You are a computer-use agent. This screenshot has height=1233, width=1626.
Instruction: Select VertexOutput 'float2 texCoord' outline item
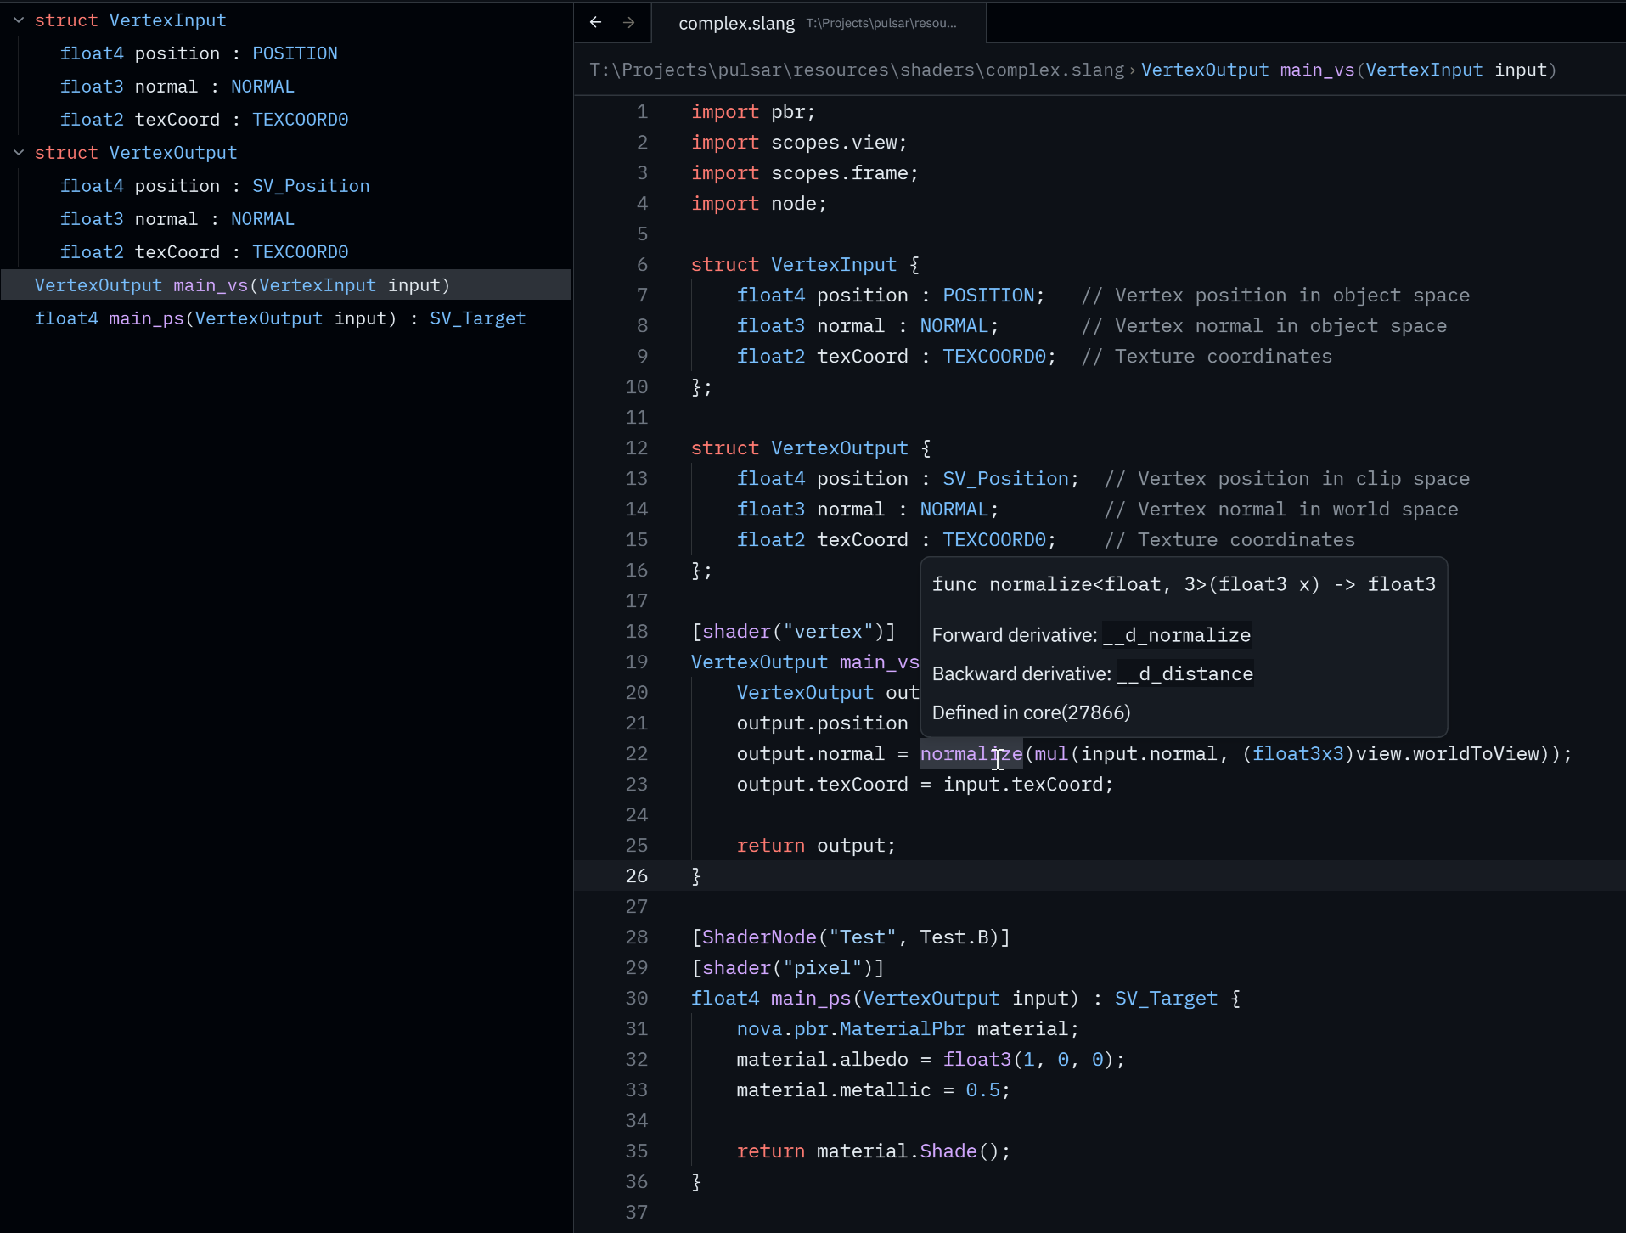click(204, 251)
